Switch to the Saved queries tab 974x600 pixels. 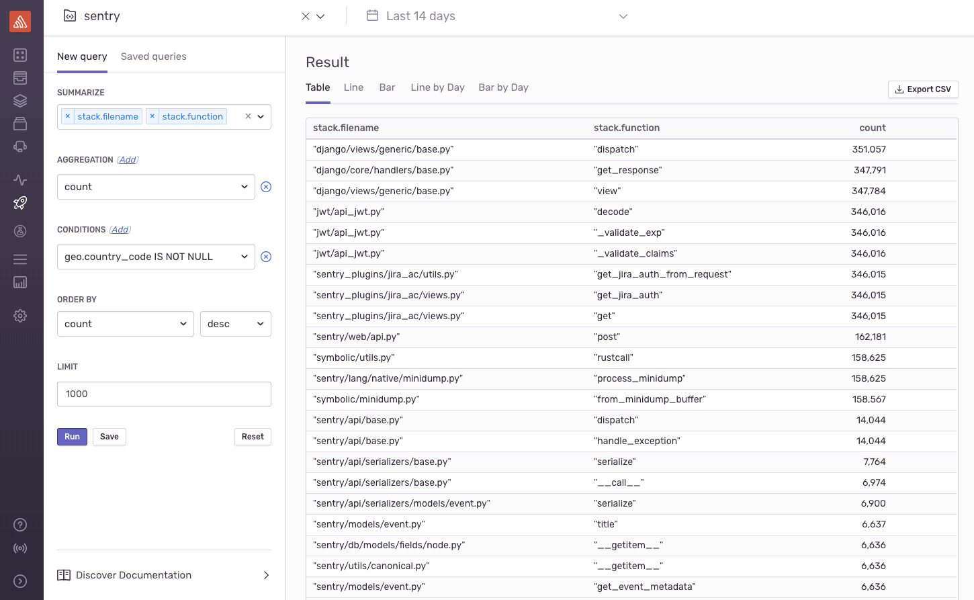(x=153, y=56)
